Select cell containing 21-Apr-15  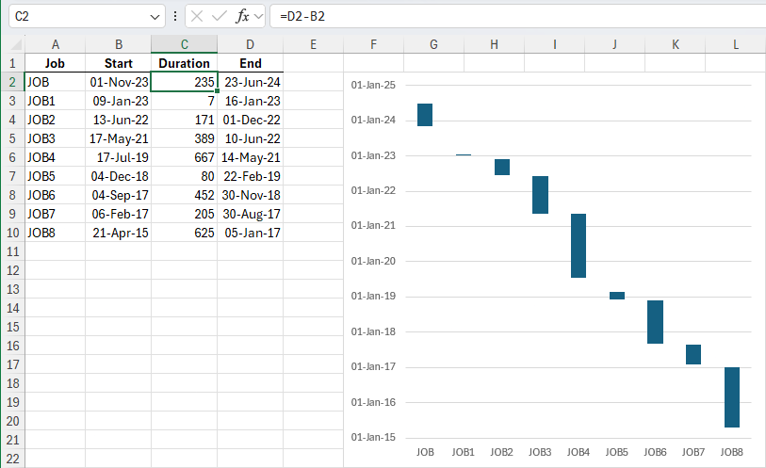click(118, 233)
